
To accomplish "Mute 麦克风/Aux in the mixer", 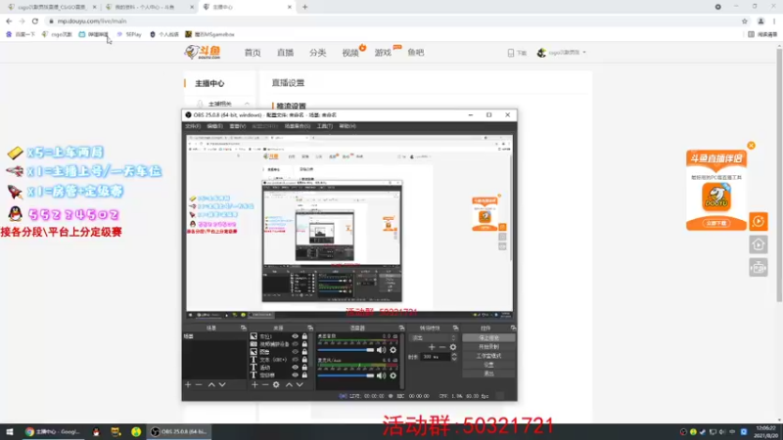I will [x=382, y=375].
